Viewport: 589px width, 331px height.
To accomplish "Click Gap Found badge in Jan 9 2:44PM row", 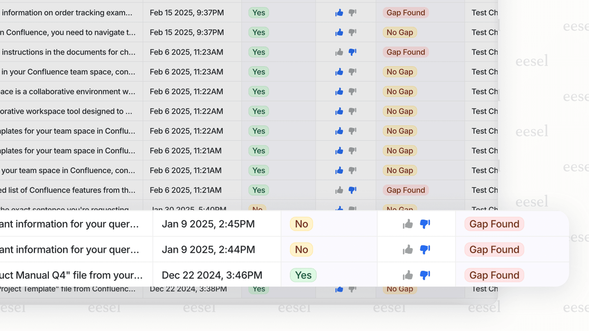I will [x=494, y=249].
